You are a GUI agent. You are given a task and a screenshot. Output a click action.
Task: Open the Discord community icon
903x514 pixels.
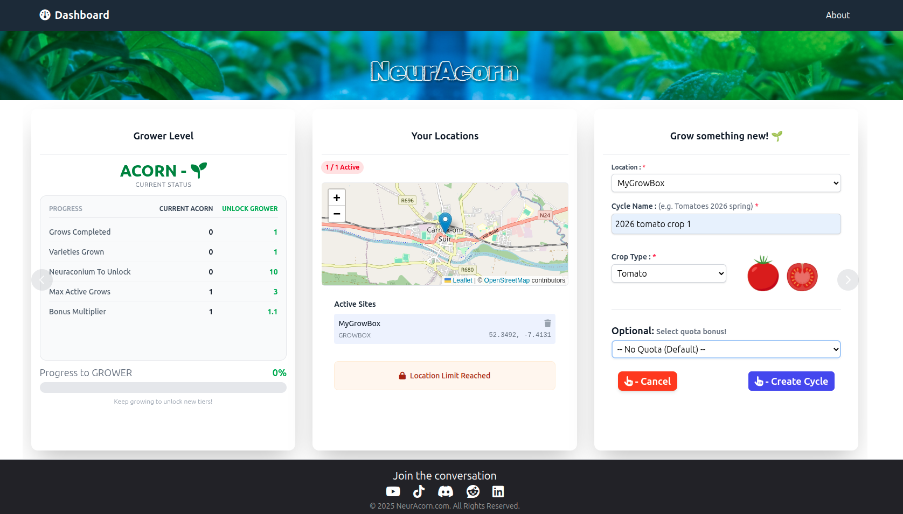(x=446, y=491)
